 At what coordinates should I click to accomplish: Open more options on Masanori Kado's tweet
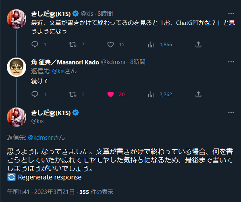[231, 62]
